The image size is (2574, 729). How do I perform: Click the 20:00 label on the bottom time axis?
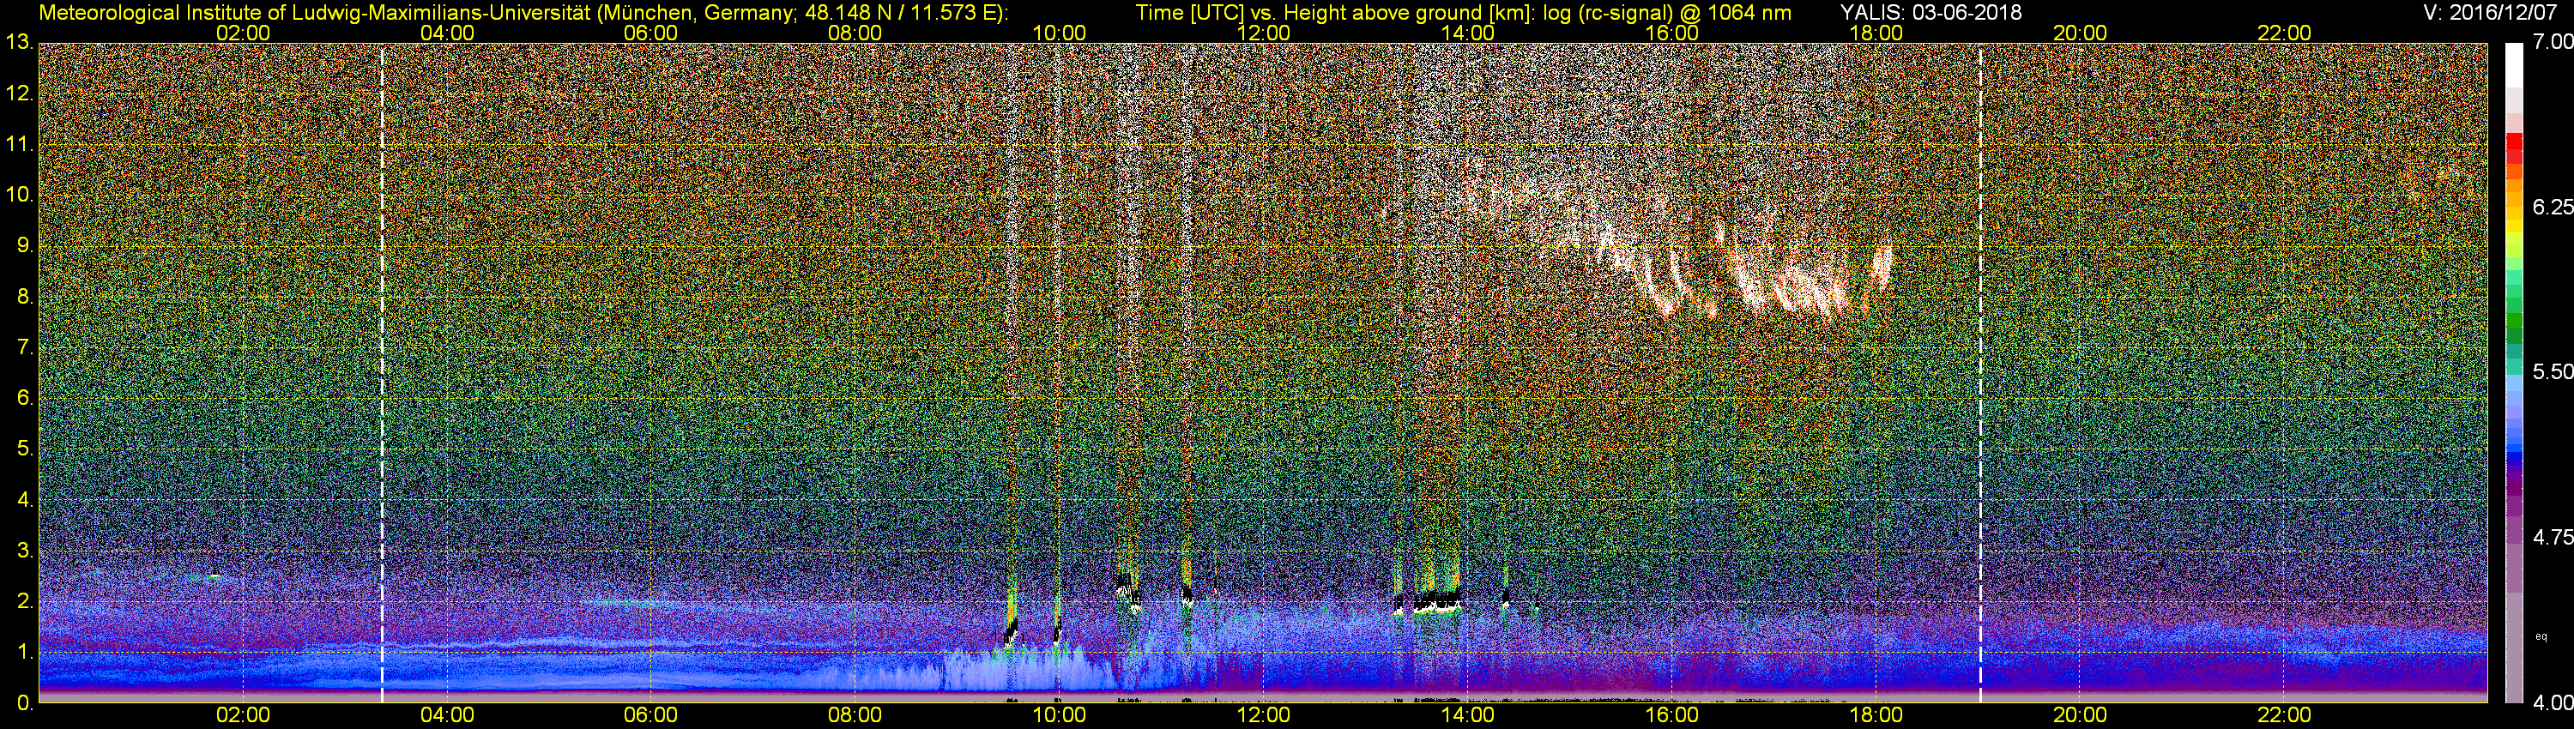[x=2081, y=715]
